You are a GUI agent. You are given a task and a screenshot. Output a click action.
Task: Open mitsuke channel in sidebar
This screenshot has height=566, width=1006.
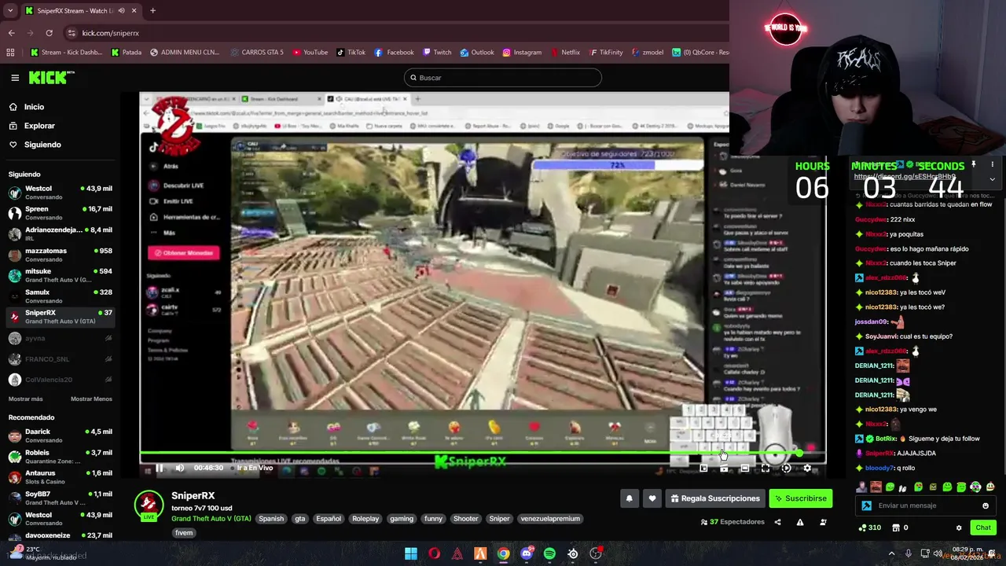tap(60, 275)
